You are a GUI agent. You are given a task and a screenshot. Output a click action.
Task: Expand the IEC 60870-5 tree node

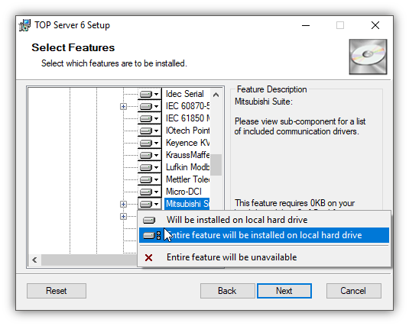(123, 106)
